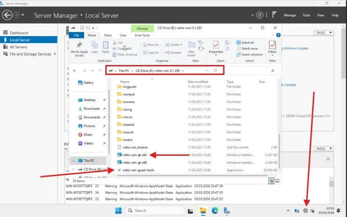Collapse the Explorer ribbon chevron
The height and width of the screenshot is (217, 347).
click(x=272, y=35)
